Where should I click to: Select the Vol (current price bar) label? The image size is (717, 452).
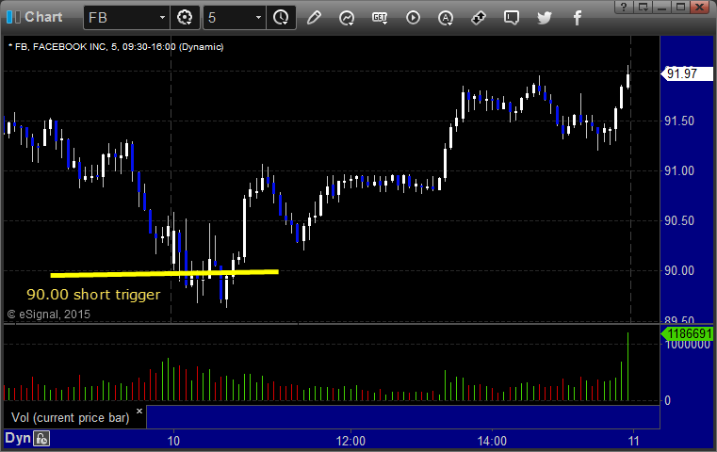[x=71, y=418]
